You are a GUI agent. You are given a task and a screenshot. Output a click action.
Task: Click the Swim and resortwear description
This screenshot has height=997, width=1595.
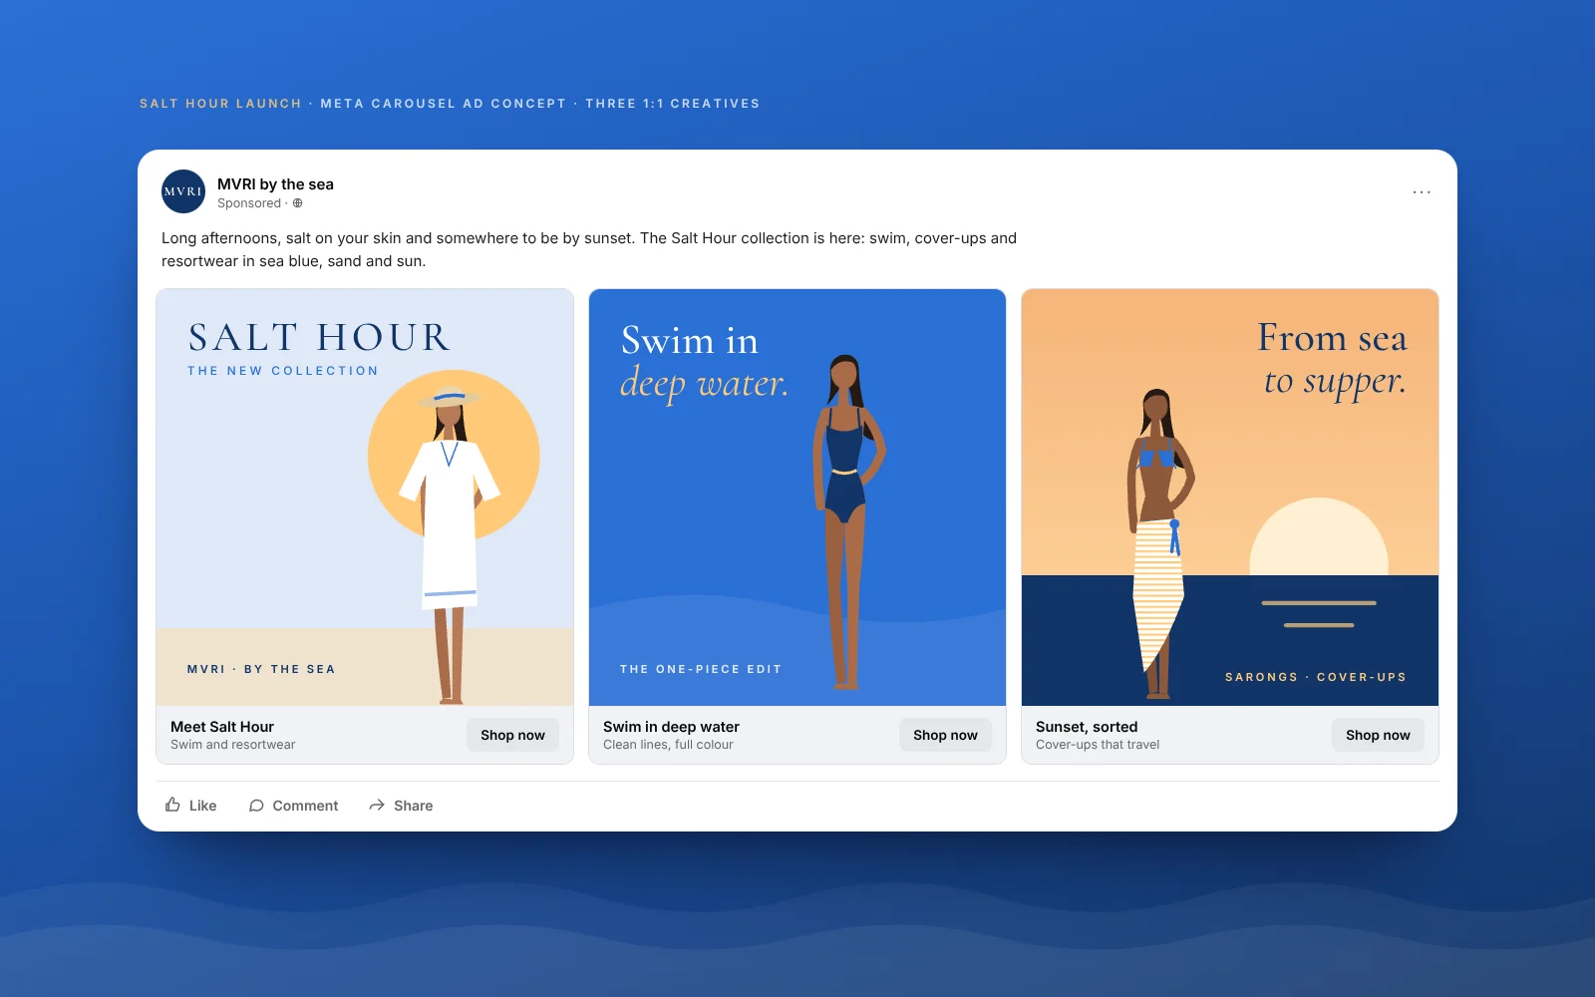point(232,745)
